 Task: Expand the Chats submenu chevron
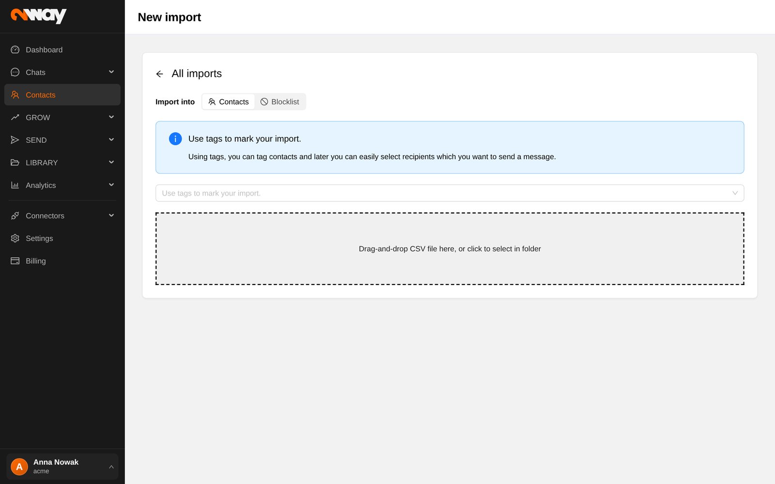[111, 72]
